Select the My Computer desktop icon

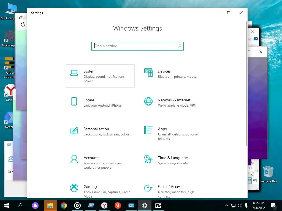(x=8, y=12)
